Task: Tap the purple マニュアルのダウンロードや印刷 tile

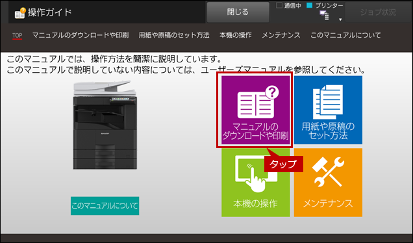Action: pos(255,110)
